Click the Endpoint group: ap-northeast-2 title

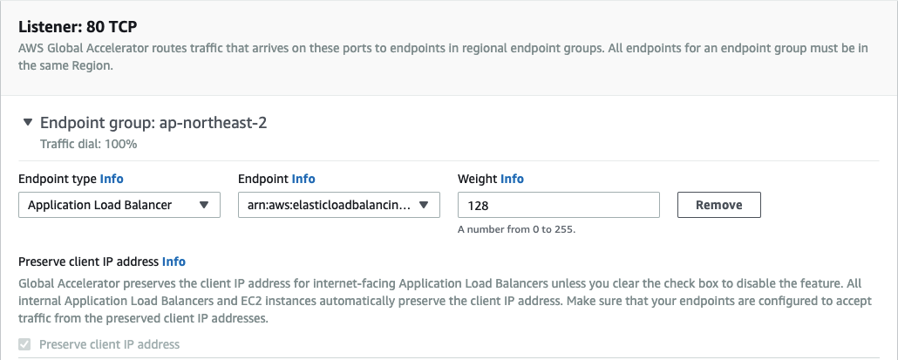click(x=153, y=123)
